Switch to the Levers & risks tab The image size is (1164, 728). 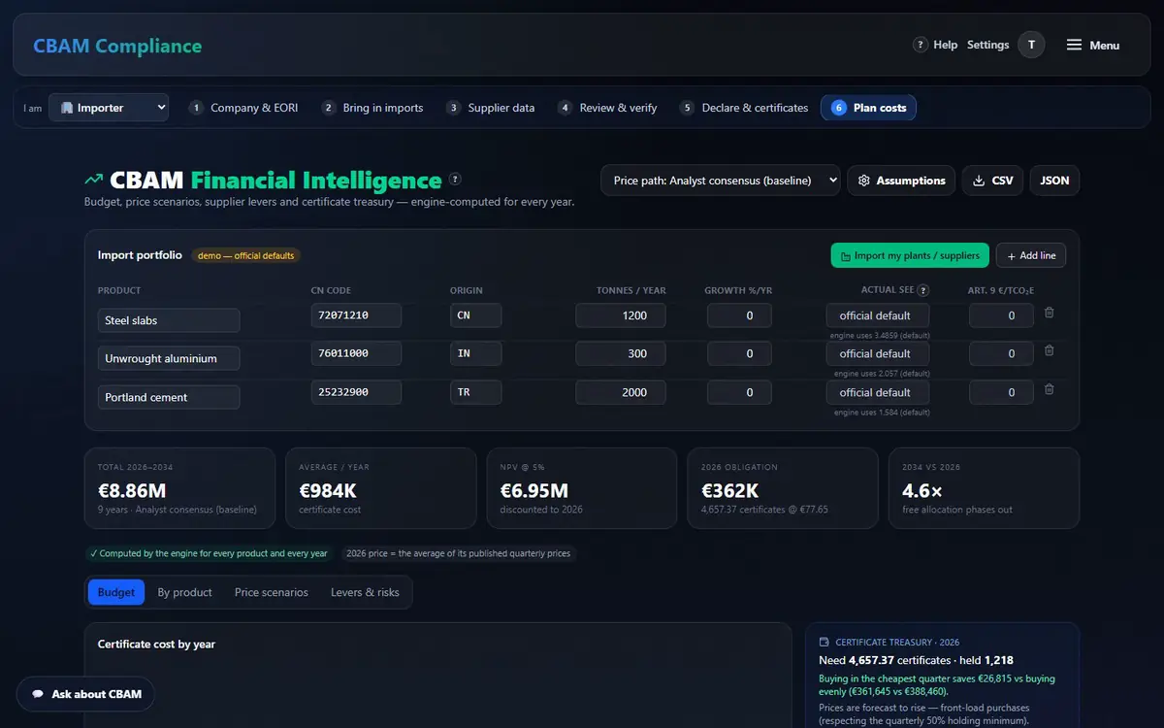pyautogui.click(x=365, y=592)
